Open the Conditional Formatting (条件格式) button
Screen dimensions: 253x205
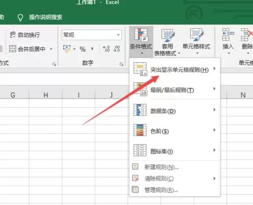[x=141, y=42]
